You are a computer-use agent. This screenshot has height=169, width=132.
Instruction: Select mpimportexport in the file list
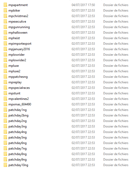tap(20, 44)
